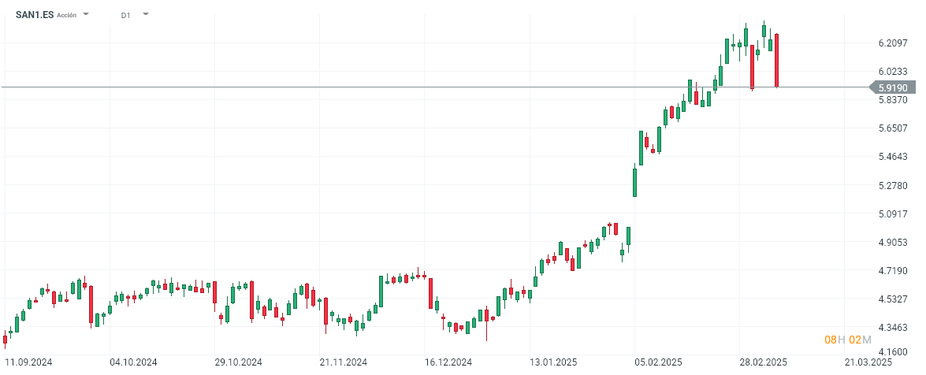Click the 08H 02M candle countdown timer
The image size is (926, 375).
coord(847,340)
